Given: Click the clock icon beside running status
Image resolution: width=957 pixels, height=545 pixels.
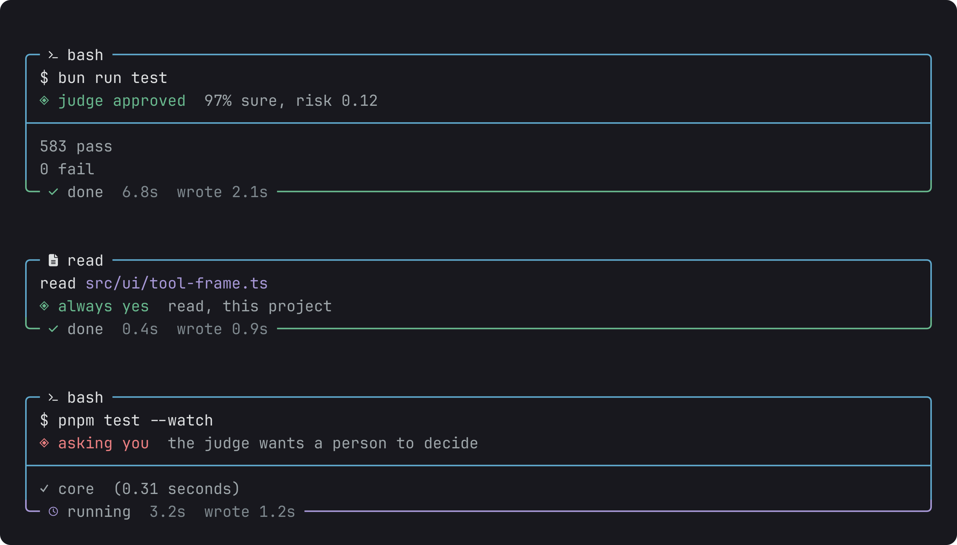Looking at the screenshot, I should [x=53, y=512].
